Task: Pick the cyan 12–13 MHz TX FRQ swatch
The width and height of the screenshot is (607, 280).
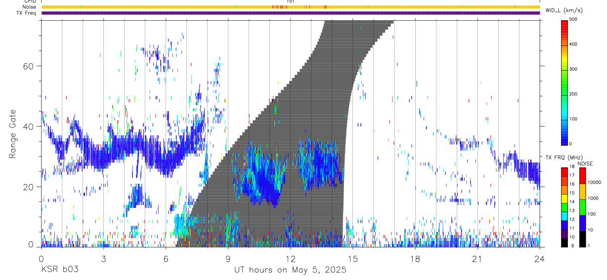Action: [564, 216]
